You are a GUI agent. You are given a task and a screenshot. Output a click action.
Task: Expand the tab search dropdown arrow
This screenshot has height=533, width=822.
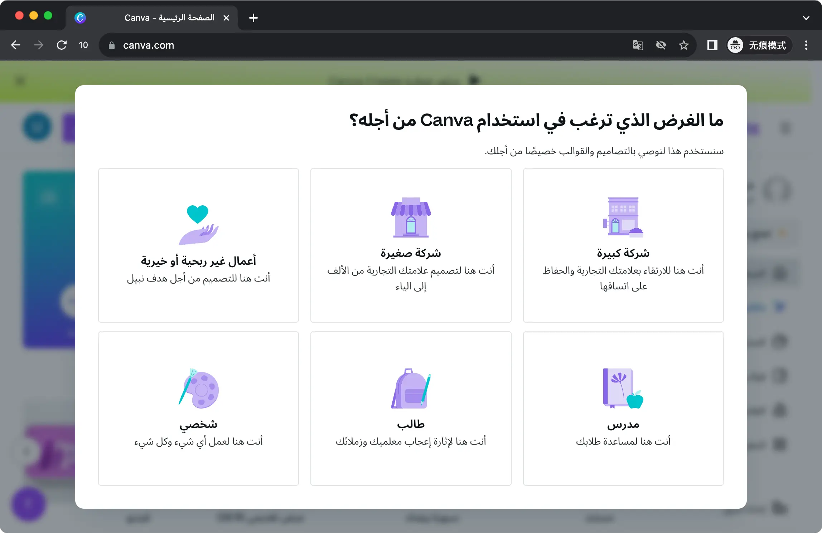pos(806,18)
